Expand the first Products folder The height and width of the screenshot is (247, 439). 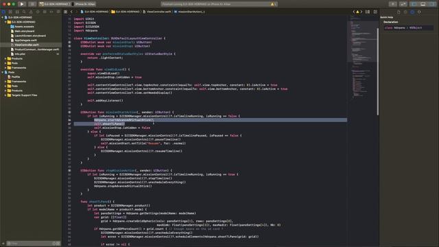pyautogui.click(x=5, y=58)
